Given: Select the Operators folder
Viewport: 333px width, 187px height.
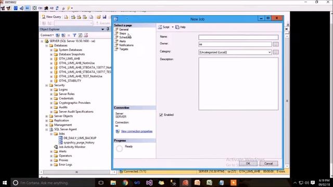Looking at the screenshot, I should pyautogui.click(x=65, y=156).
